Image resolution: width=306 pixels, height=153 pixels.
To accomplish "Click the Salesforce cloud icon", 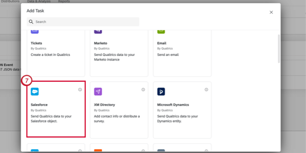I will point(35,92).
